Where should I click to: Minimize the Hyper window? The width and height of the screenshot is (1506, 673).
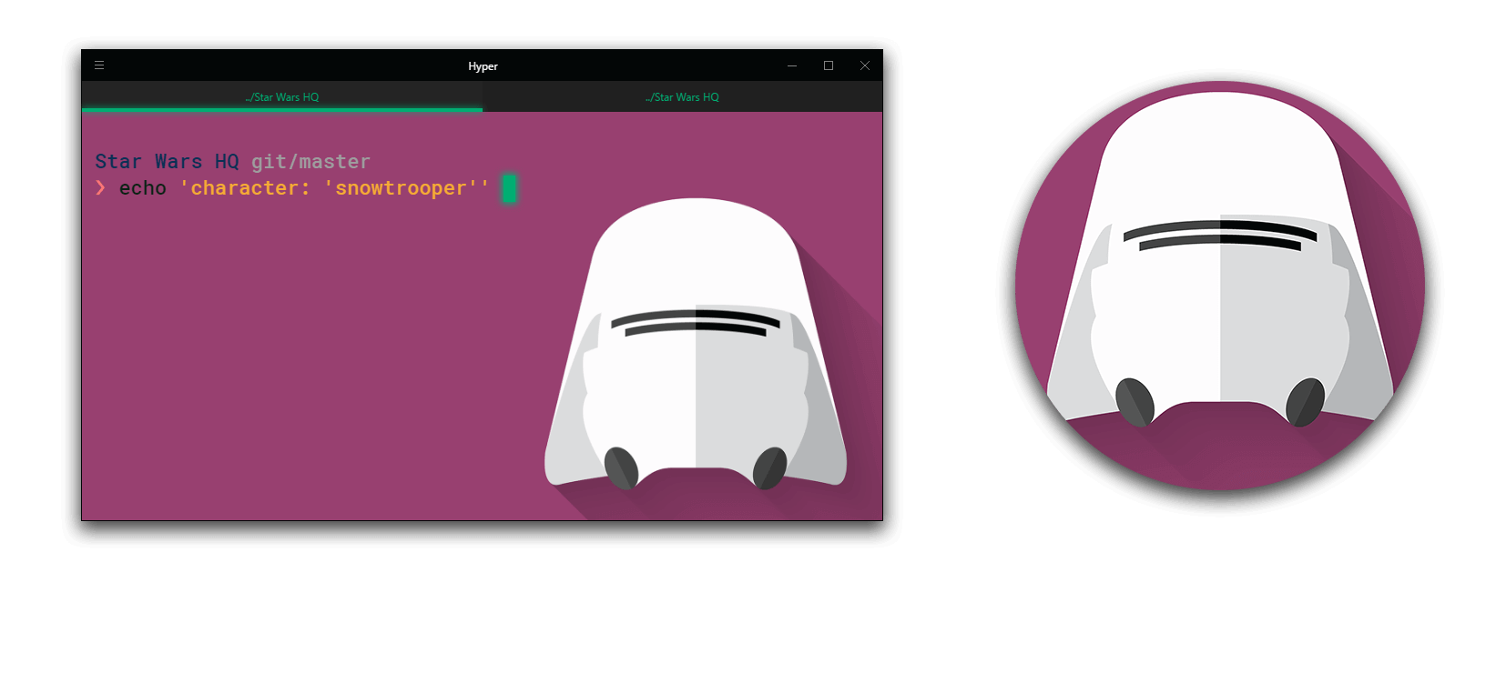pos(792,65)
